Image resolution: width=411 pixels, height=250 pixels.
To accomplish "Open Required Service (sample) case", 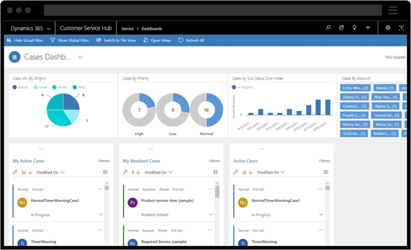I will click(x=164, y=242).
